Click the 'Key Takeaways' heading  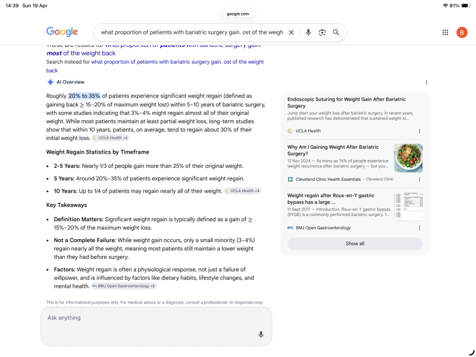click(x=67, y=205)
